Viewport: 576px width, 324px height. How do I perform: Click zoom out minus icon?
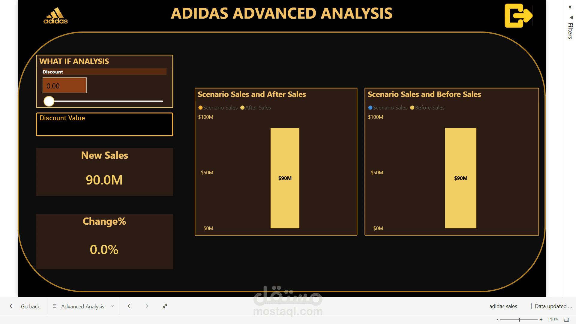pos(497,319)
